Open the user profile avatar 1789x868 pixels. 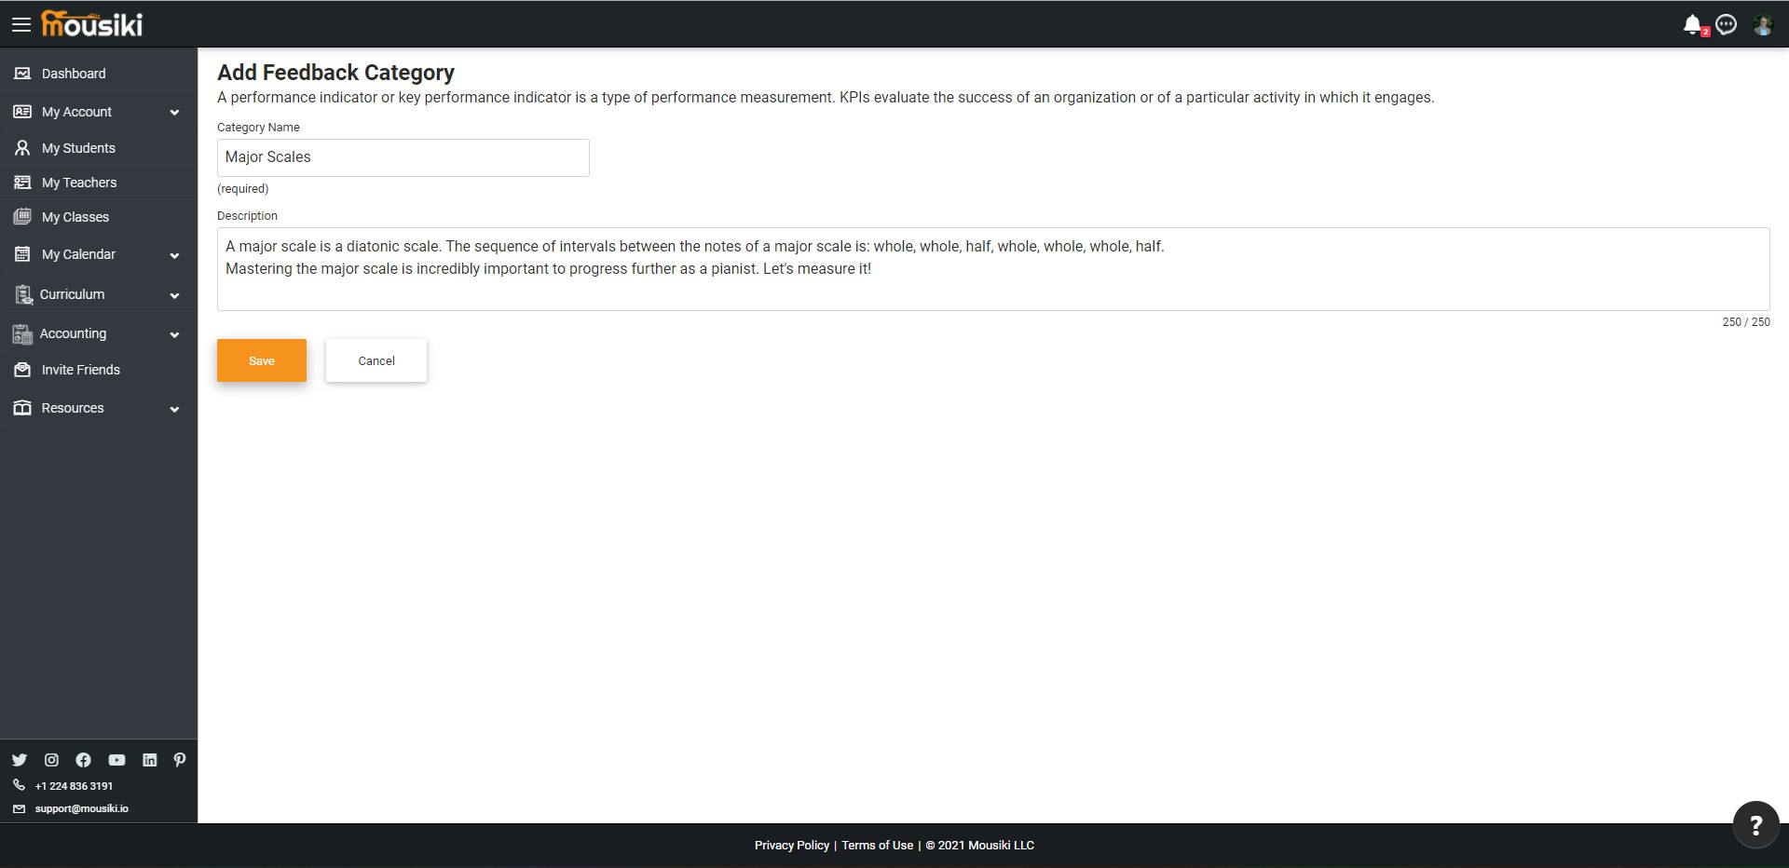tap(1763, 25)
